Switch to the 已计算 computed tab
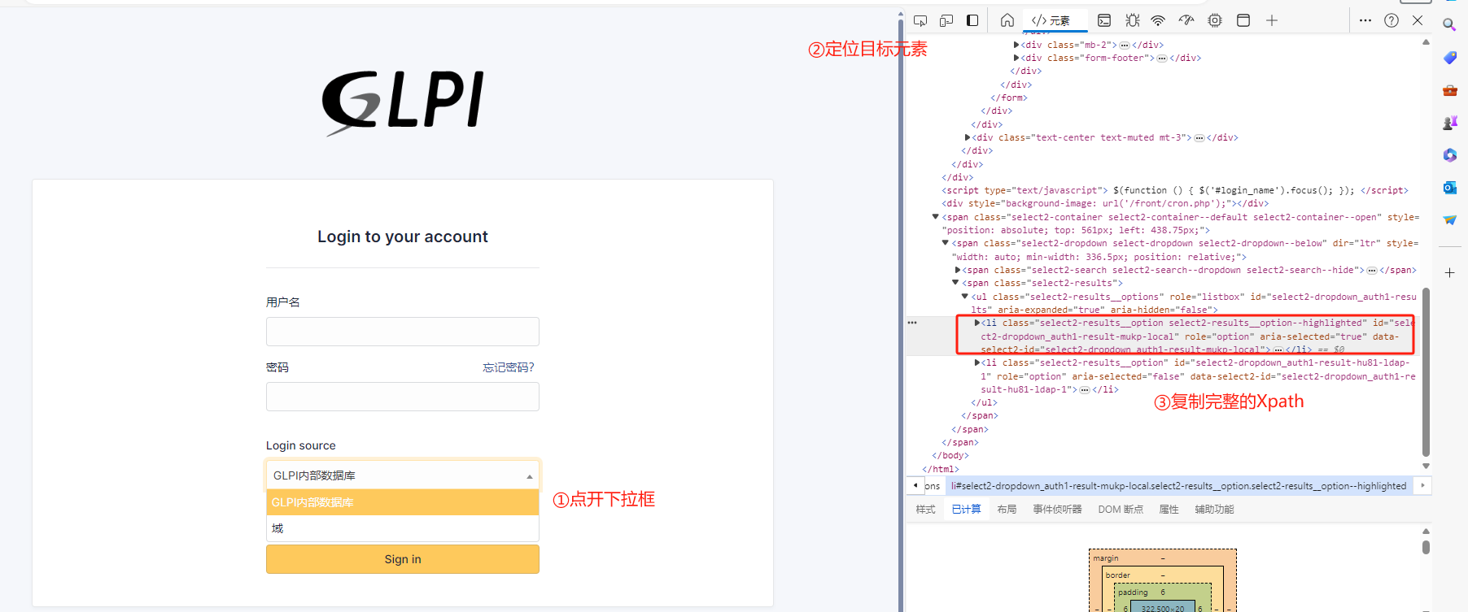The width and height of the screenshot is (1468, 612). click(x=966, y=510)
